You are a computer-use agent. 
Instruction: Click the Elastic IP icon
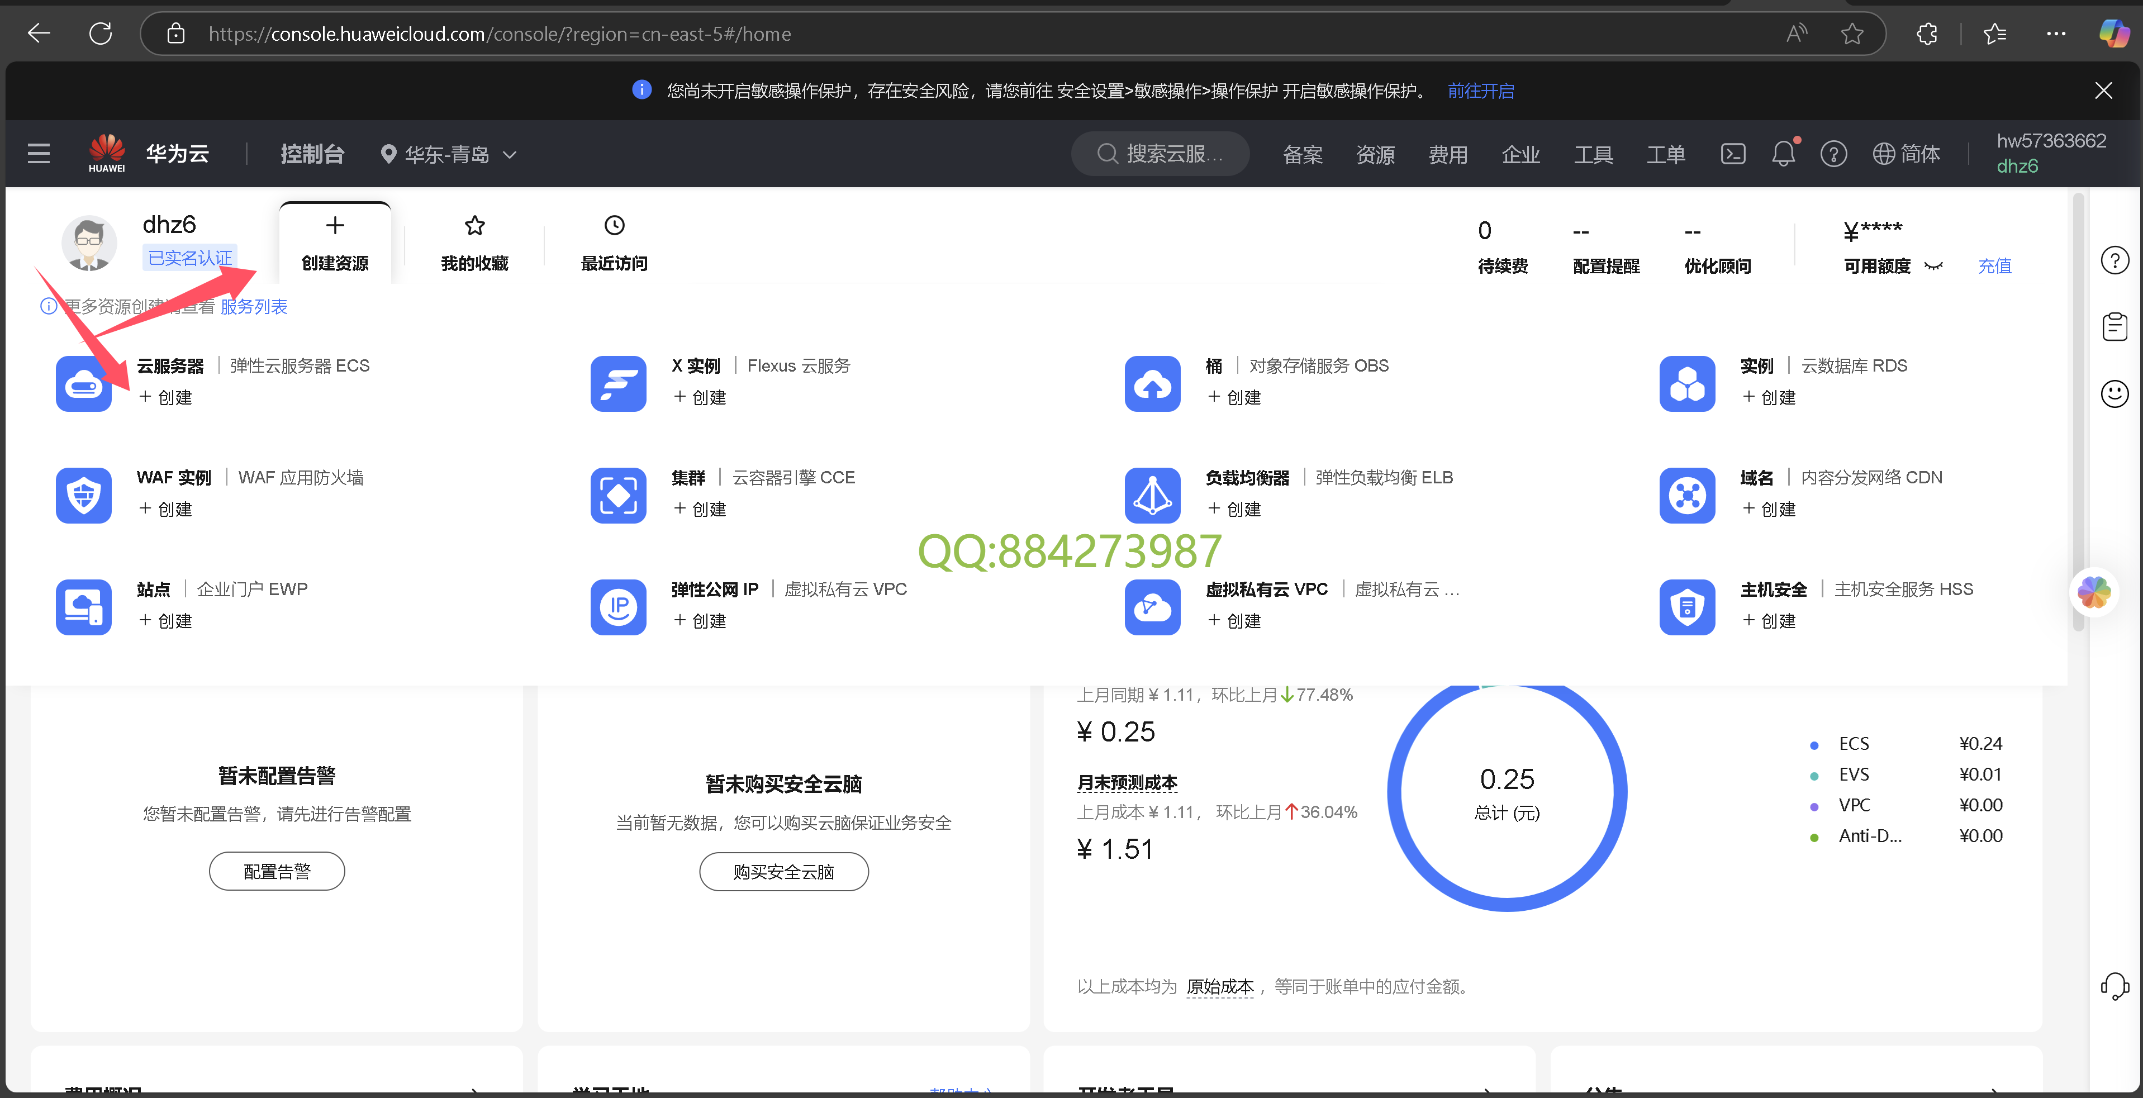618,607
